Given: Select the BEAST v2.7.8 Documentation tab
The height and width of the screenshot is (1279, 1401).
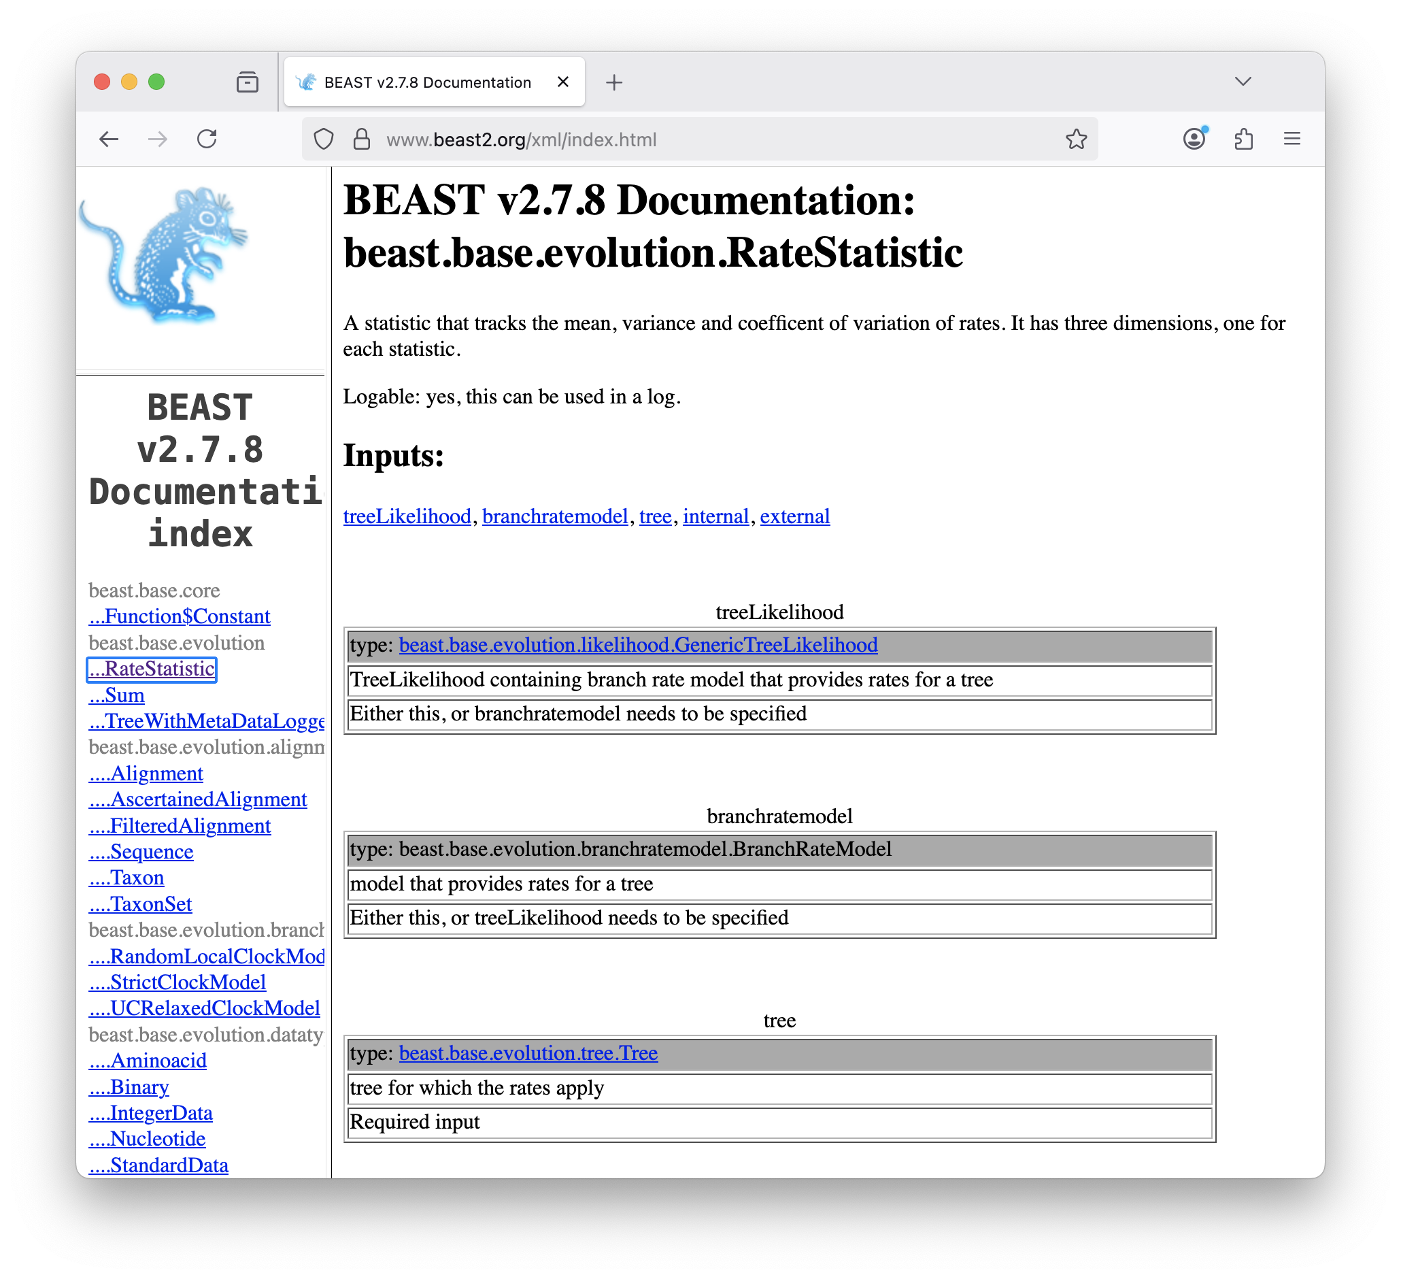Looking at the screenshot, I should 435,82.
